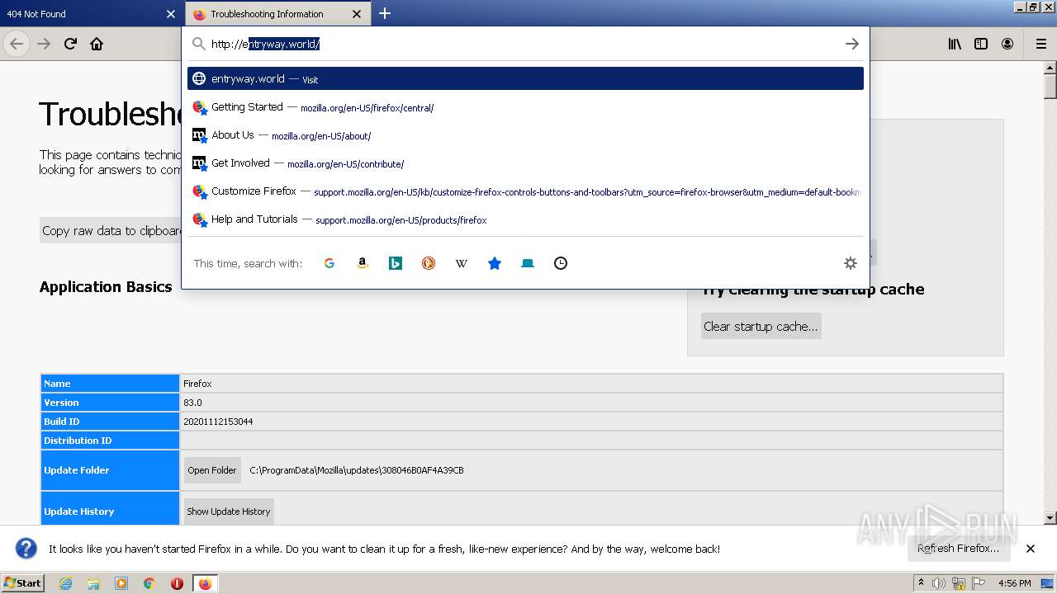Go back with the back arrow button
The image size is (1057, 594).
click(17, 44)
